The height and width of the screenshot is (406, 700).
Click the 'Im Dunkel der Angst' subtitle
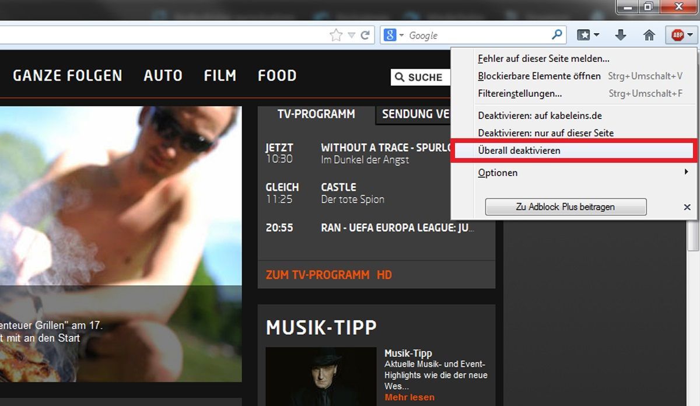click(365, 160)
